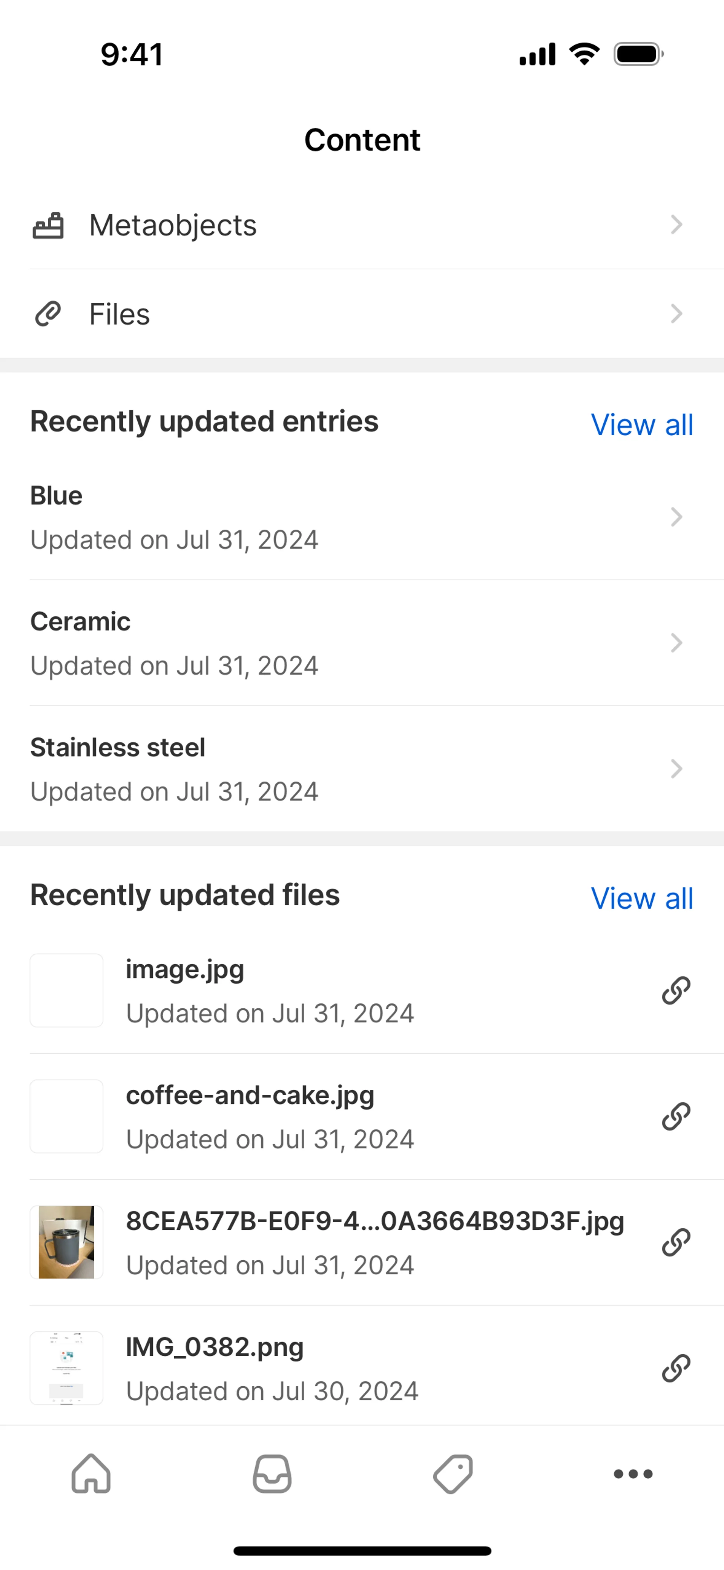The height and width of the screenshot is (1570, 724).
Task: Open the Ceramic entry chevron
Action: pos(676,643)
